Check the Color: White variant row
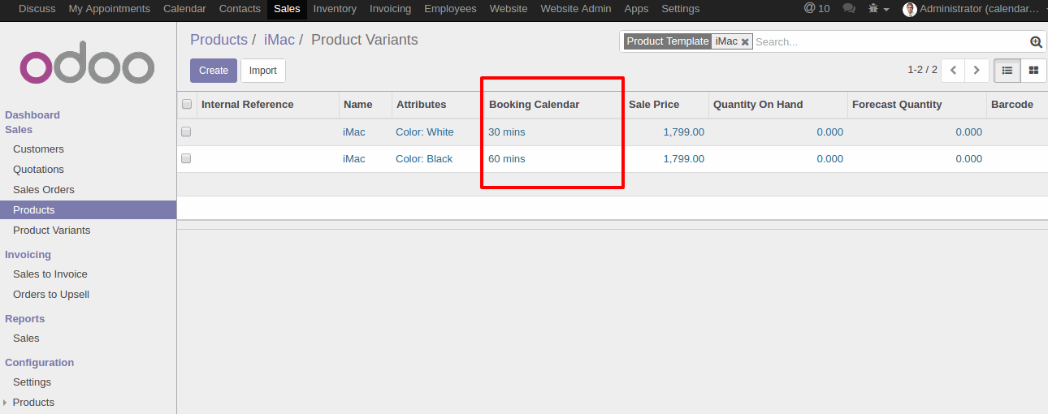The width and height of the screenshot is (1048, 414). tap(186, 132)
